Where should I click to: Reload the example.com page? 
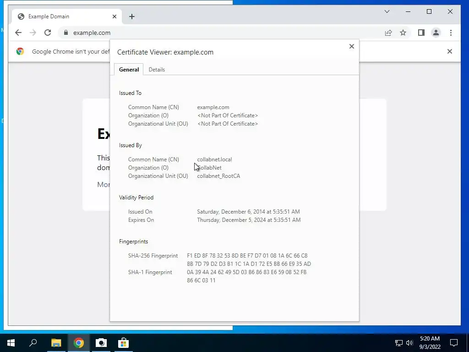[x=48, y=33]
